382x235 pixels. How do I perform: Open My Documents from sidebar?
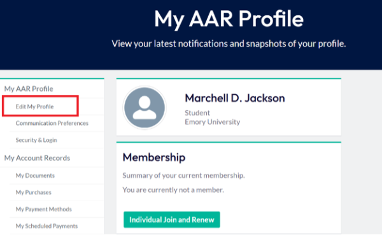(x=35, y=176)
